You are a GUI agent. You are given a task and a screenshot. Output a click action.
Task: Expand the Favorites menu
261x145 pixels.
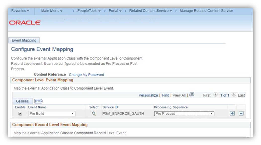[x=20, y=11]
